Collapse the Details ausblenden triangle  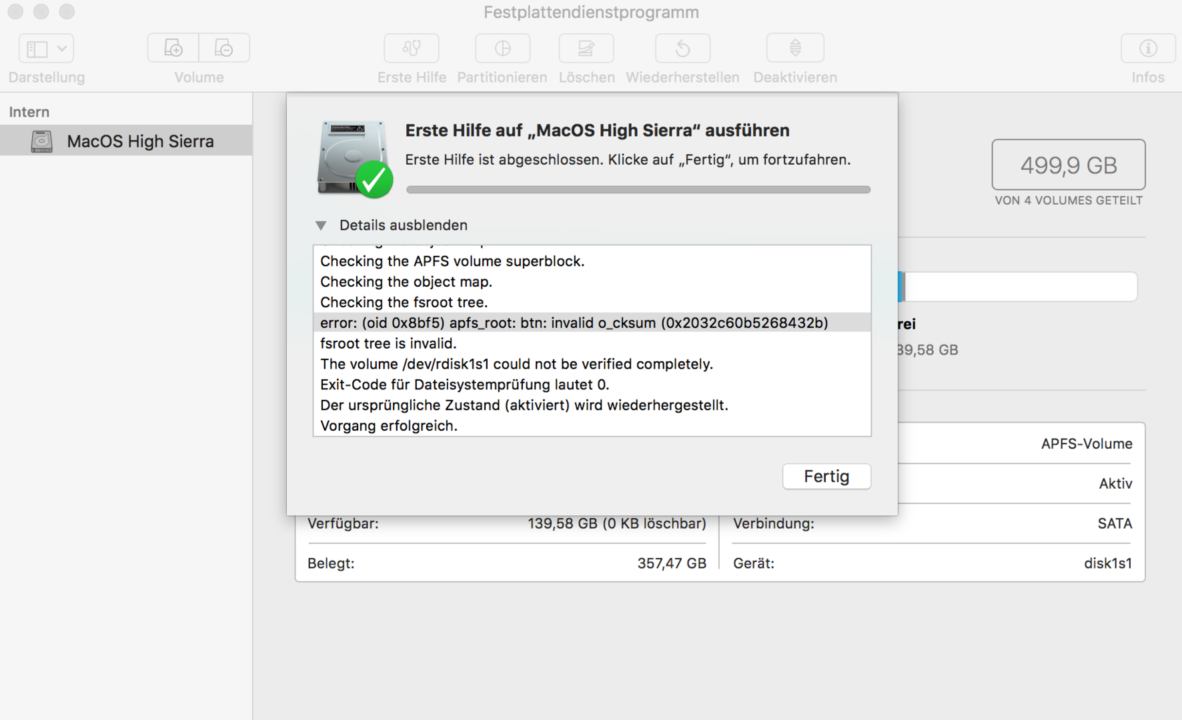tap(321, 225)
